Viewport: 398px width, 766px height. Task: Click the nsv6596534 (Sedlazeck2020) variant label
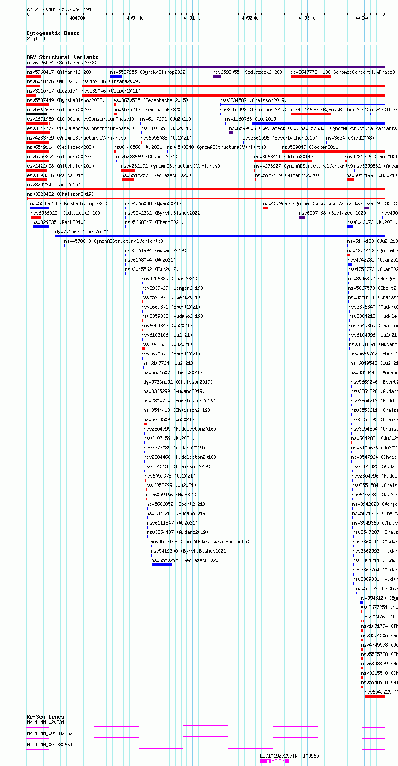pos(62,63)
